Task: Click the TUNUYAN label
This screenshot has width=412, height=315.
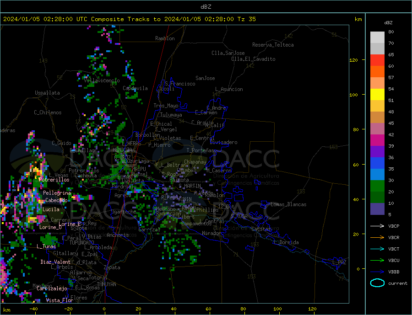Action: (106, 284)
